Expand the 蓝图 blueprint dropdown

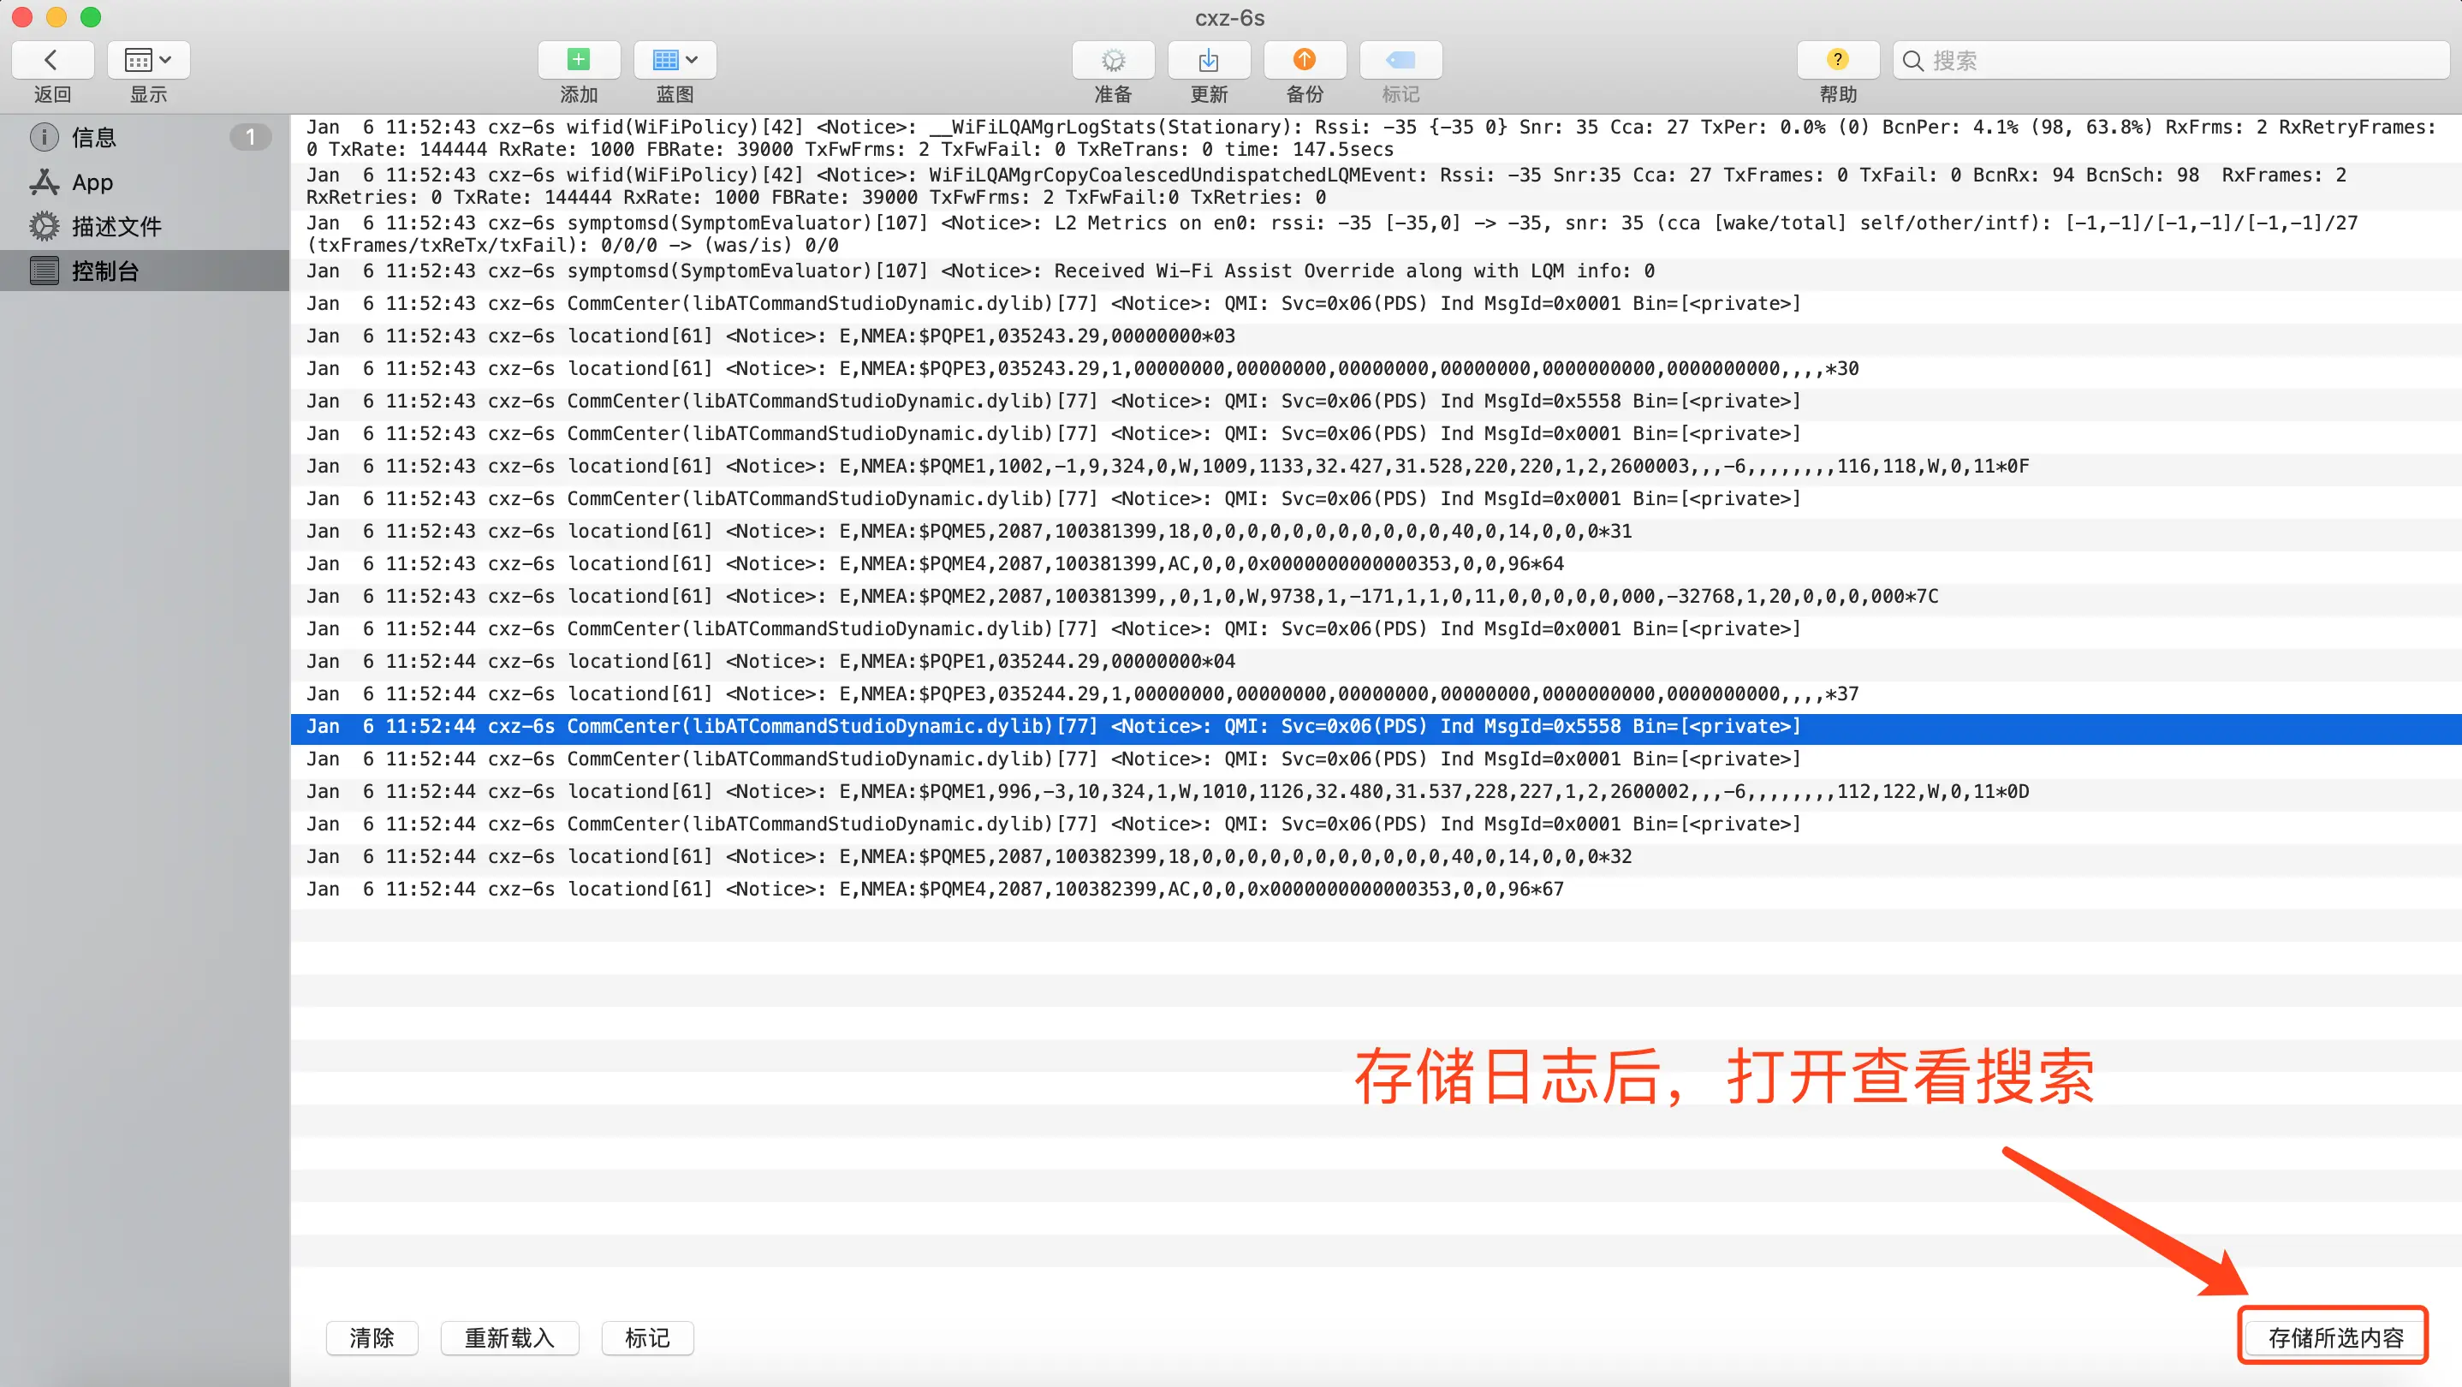tap(675, 60)
